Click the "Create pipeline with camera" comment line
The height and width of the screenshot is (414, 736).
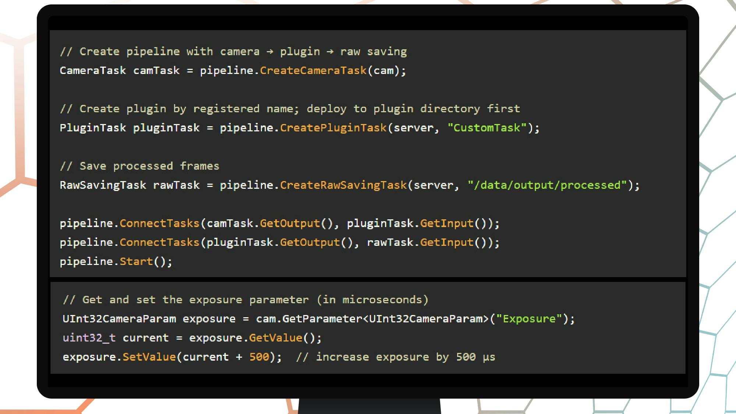pos(233,52)
